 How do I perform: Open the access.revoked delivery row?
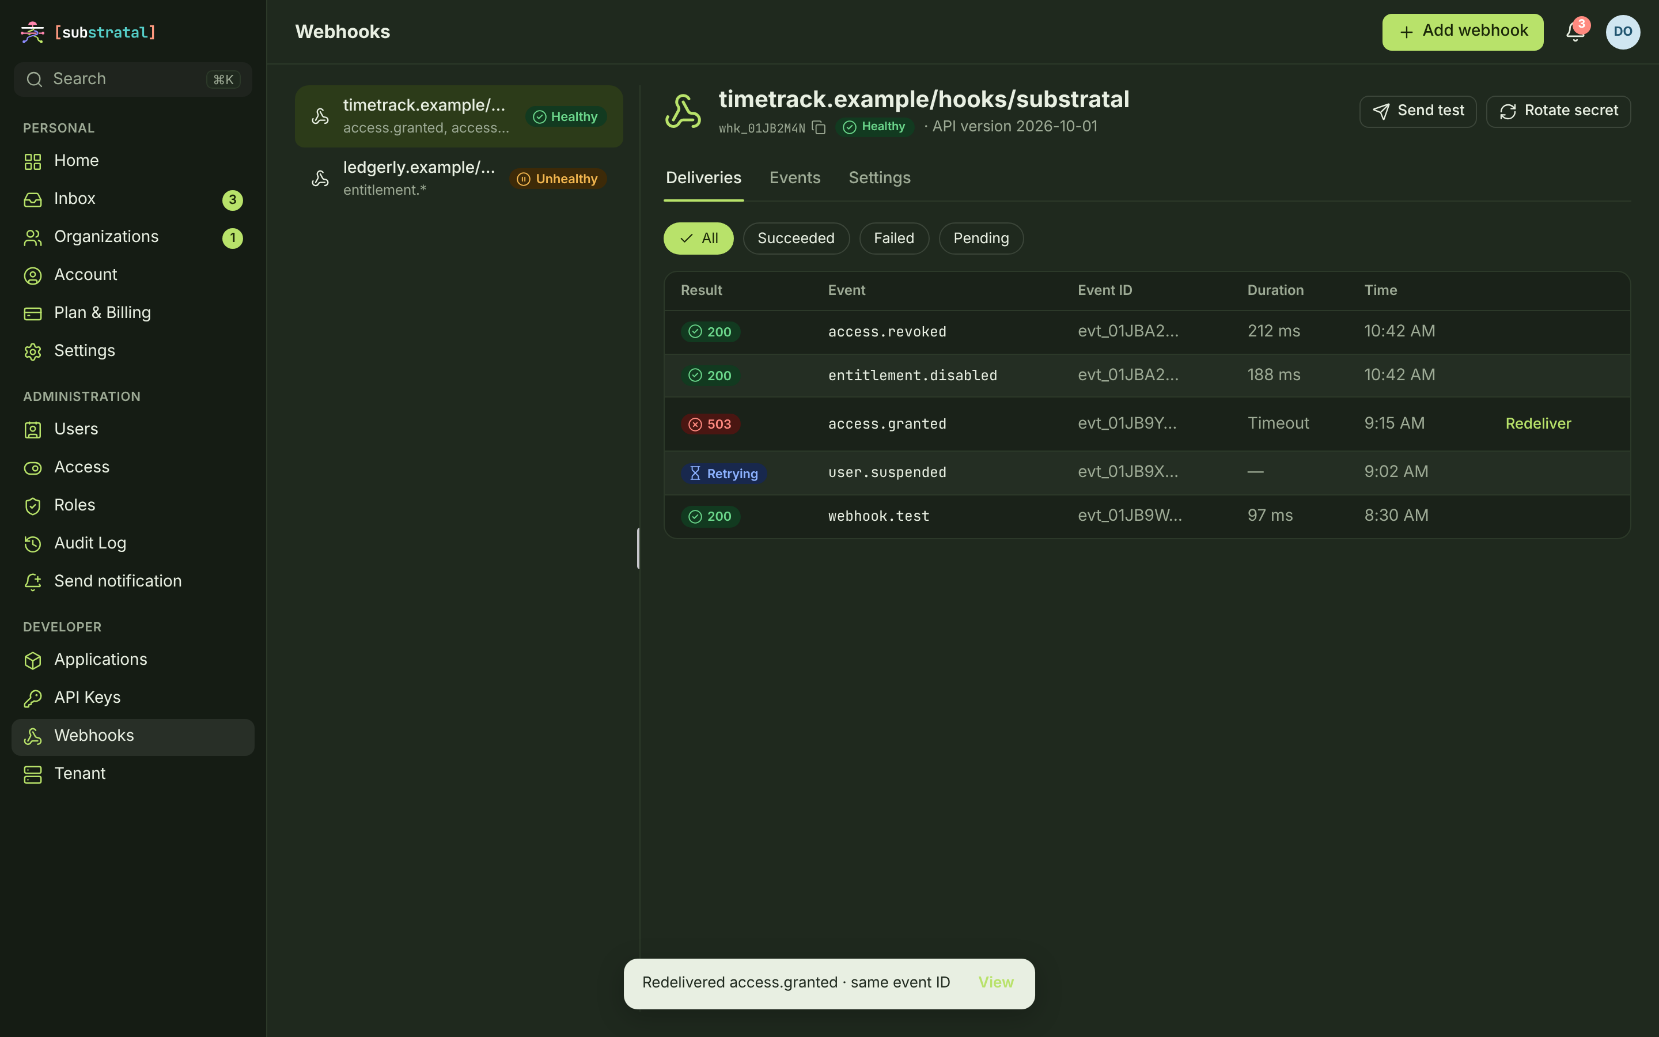point(1147,332)
